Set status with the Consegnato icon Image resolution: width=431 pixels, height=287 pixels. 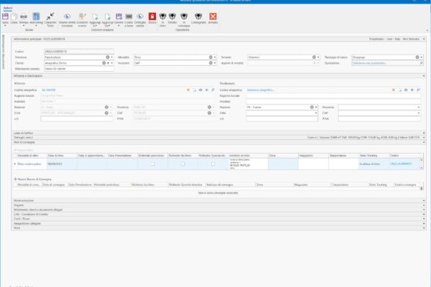point(198,17)
